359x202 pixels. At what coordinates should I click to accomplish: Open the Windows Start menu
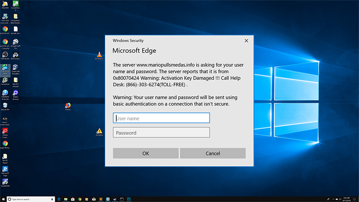3,199
